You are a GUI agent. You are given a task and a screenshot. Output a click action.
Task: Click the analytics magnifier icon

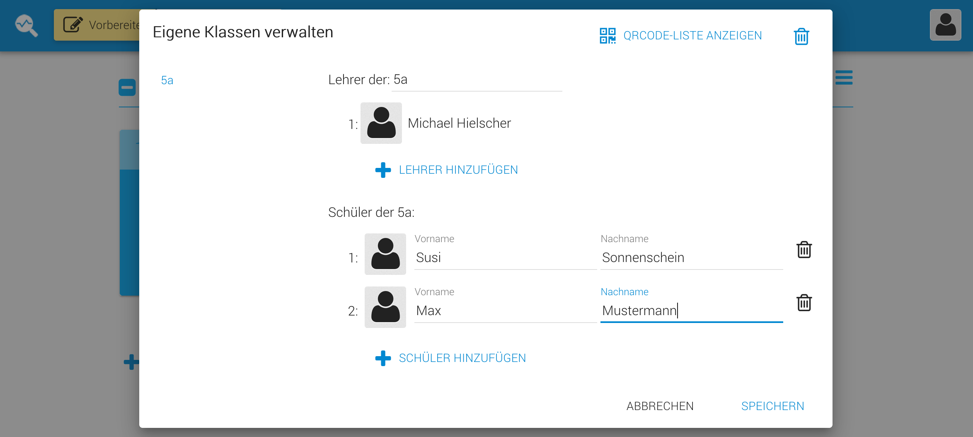(27, 26)
